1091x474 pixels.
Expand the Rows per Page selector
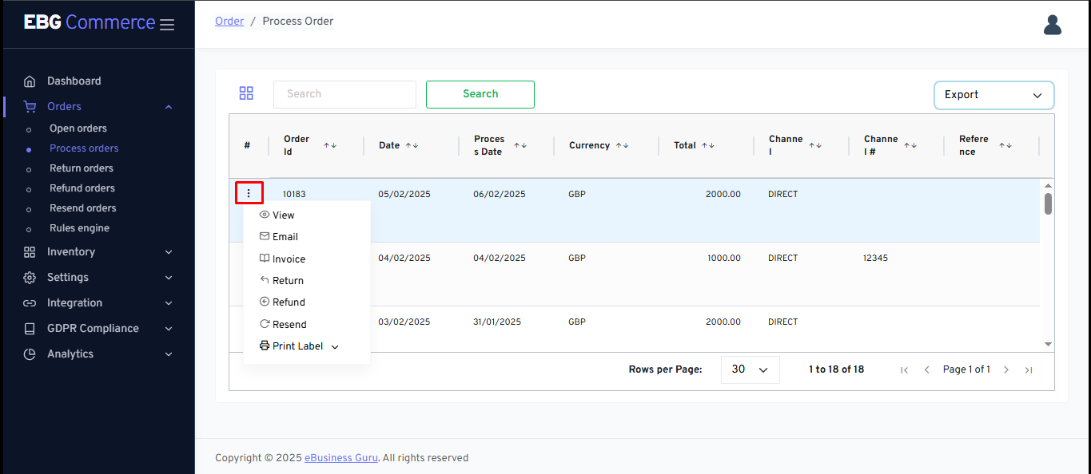(750, 369)
